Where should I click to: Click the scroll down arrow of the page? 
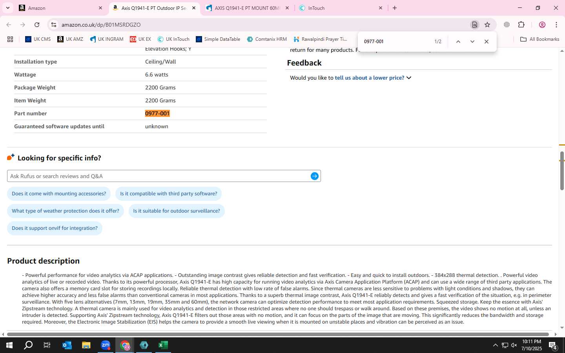(x=562, y=328)
